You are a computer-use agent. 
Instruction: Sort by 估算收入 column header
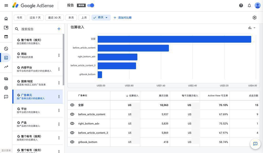tap(132, 96)
